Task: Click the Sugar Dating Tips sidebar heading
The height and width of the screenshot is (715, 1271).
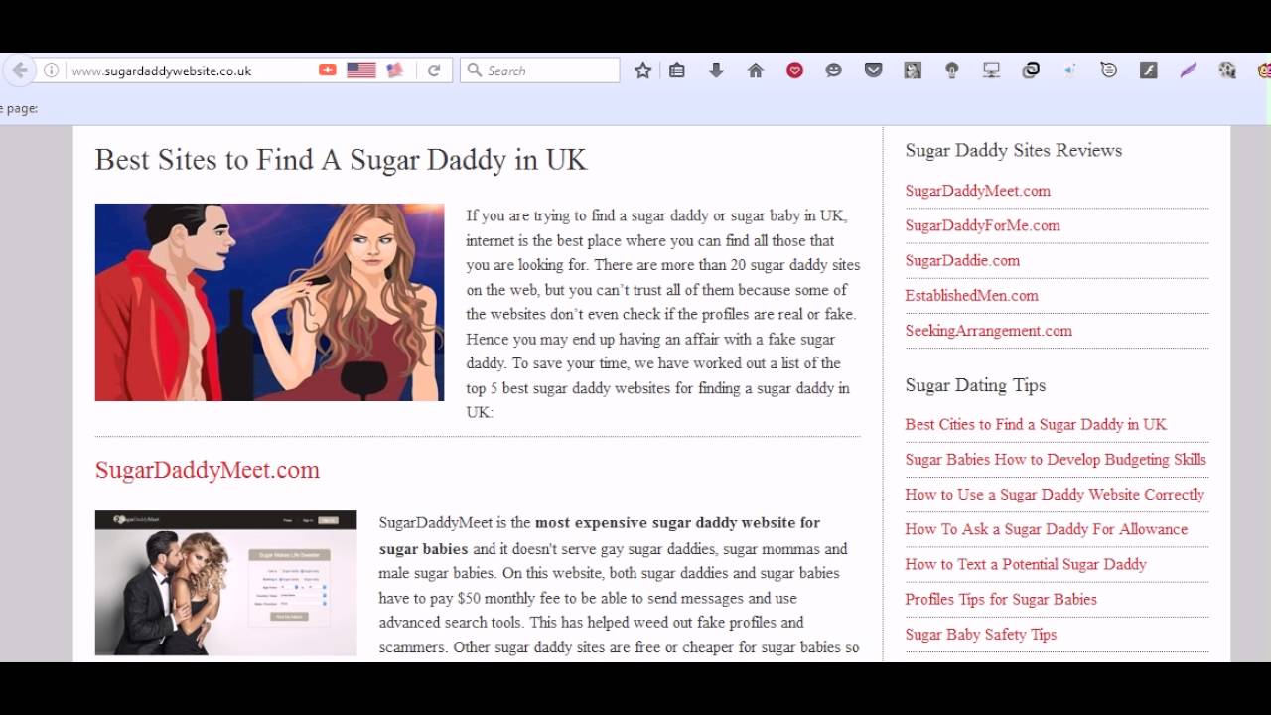Action: pyautogui.click(x=975, y=385)
